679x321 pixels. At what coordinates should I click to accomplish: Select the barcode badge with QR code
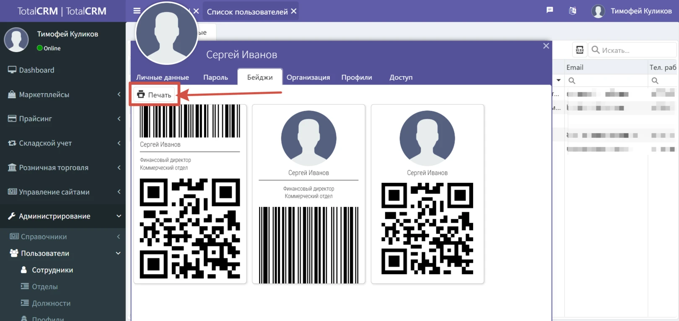click(190, 193)
